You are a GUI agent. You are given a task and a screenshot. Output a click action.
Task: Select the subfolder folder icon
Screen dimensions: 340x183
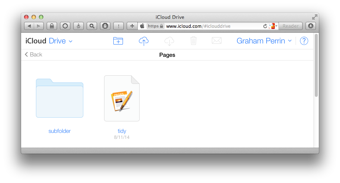click(60, 98)
